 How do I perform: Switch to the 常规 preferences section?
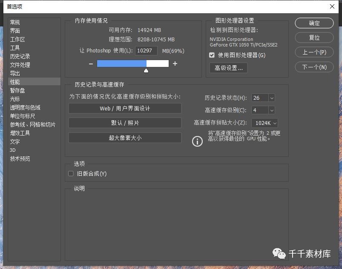pos(14,22)
